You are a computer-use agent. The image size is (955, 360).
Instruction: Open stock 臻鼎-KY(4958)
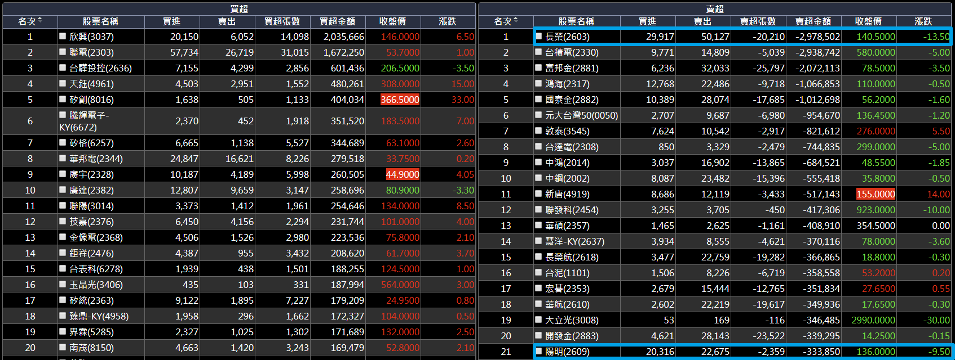click(99, 316)
